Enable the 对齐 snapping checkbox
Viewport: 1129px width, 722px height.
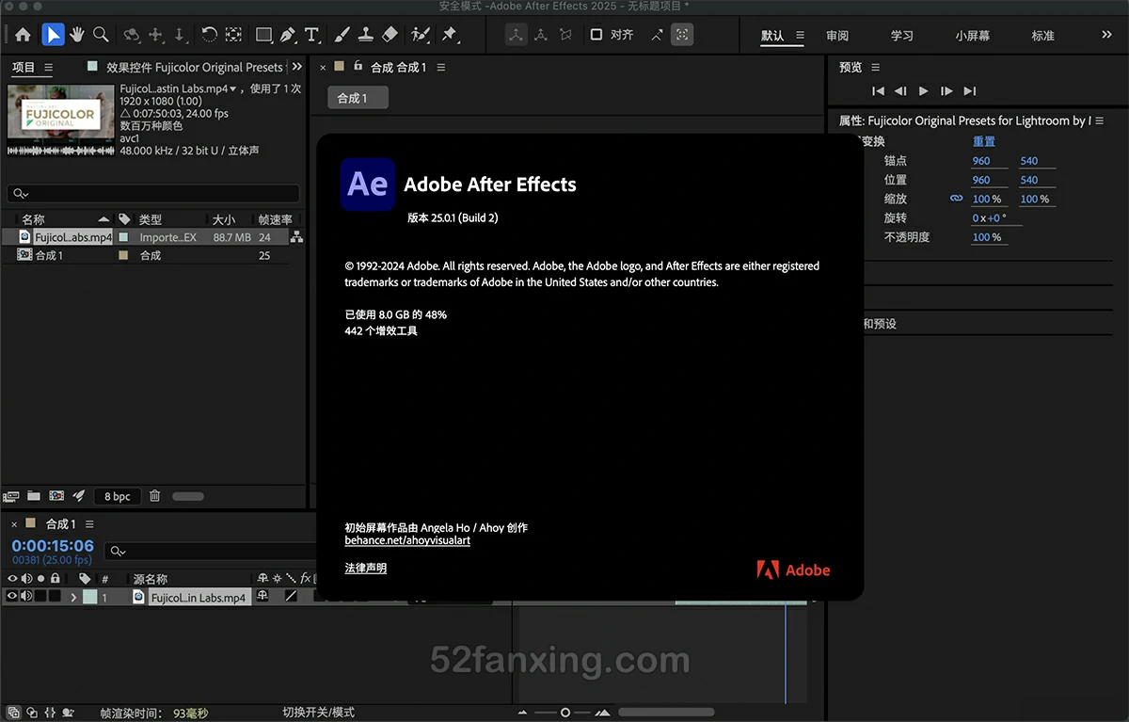[596, 35]
